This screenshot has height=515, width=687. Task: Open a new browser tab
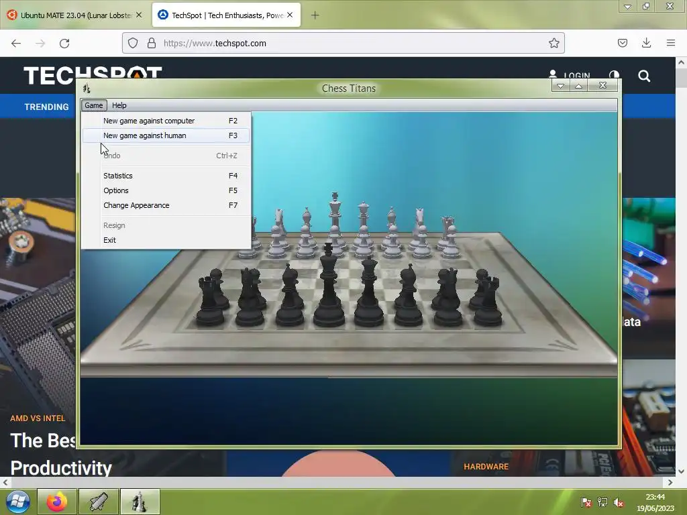315,15
